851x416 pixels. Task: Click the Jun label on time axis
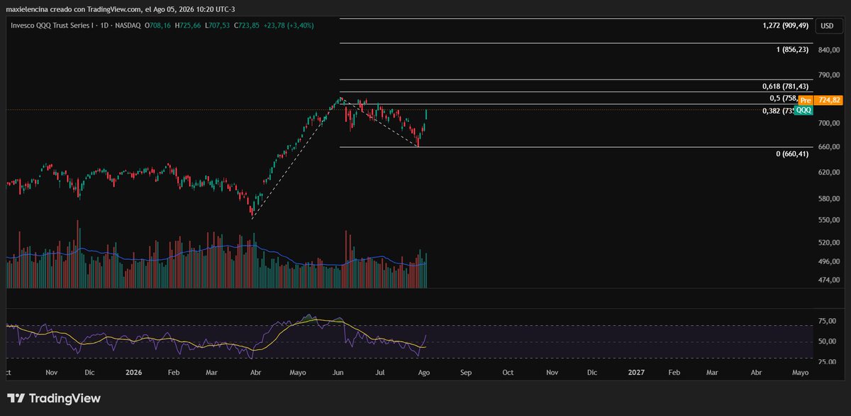click(x=338, y=371)
